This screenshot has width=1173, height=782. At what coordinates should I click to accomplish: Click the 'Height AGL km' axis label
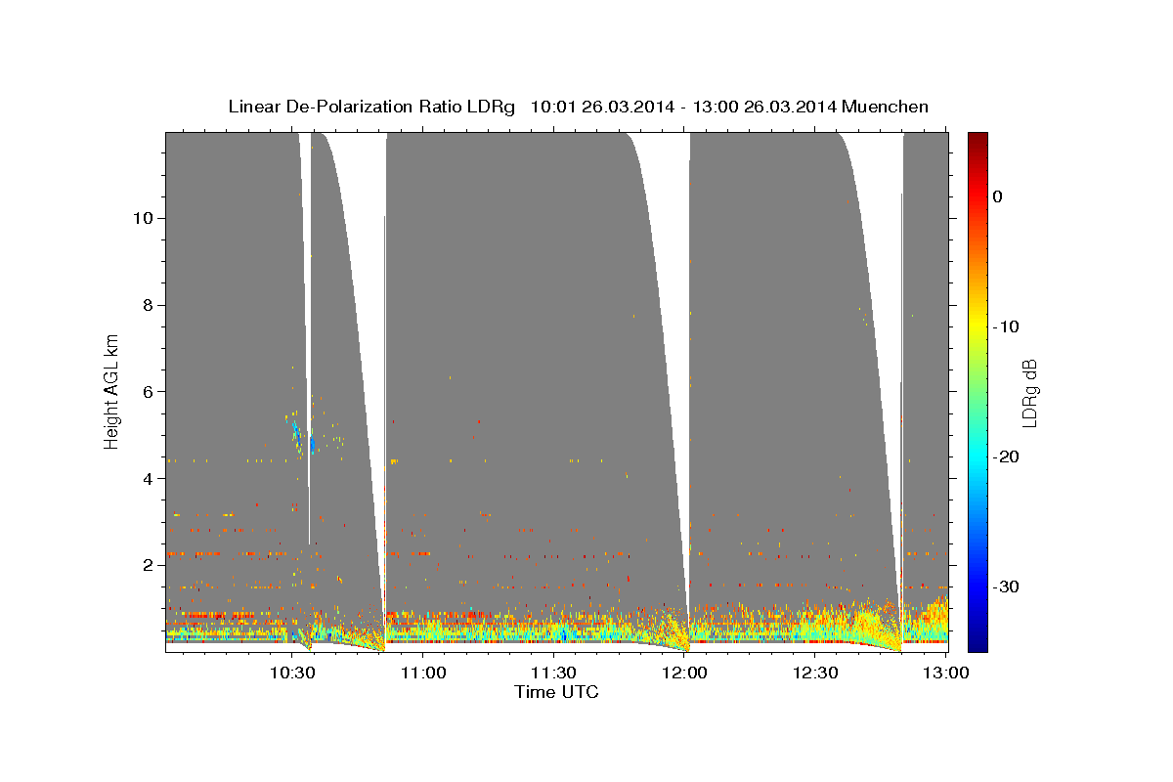111,391
